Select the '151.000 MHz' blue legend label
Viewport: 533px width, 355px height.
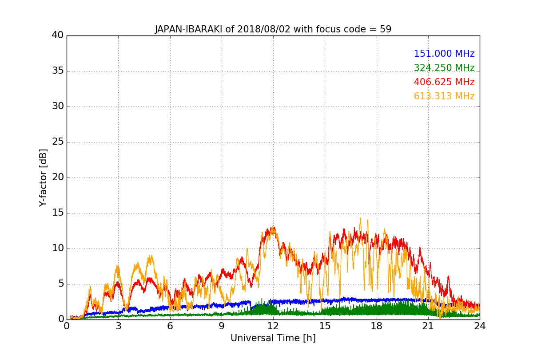tap(444, 54)
